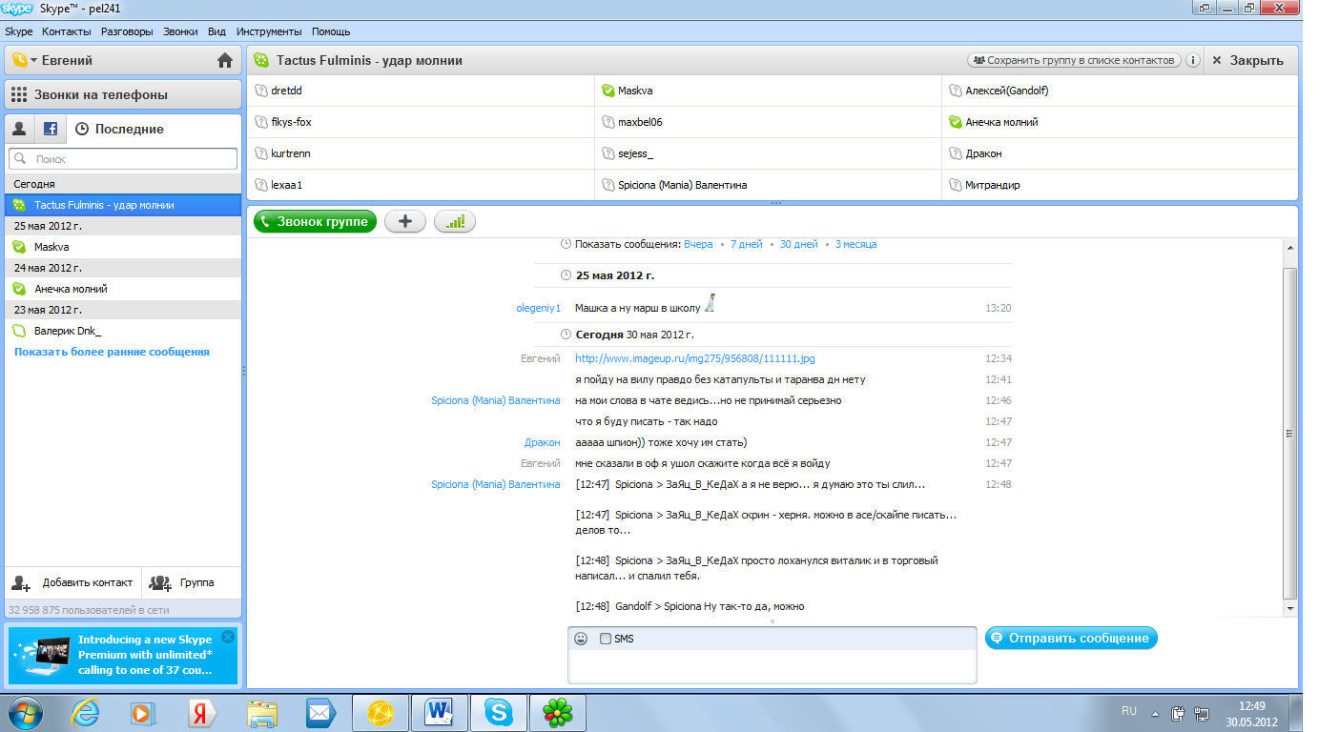Show messages from 7 дней
The image size is (1339, 732).
pyautogui.click(x=747, y=244)
